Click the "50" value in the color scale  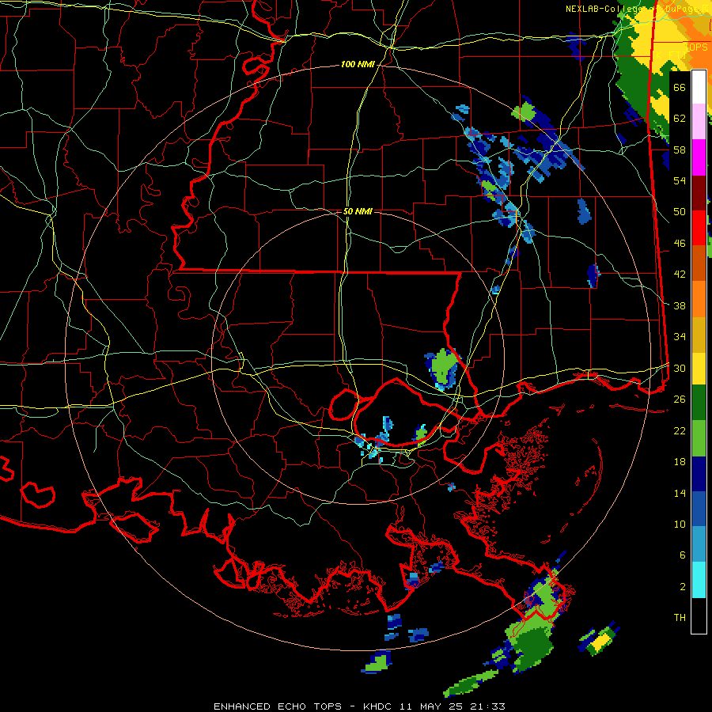(x=680, y=212)
